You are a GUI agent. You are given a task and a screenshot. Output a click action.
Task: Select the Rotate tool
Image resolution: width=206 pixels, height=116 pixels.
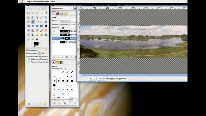point(46,22)
